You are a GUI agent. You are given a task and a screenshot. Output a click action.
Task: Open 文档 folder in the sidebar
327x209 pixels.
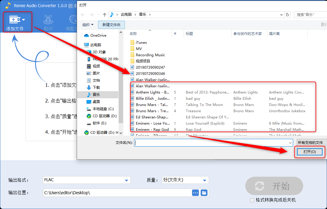[93, 81]
